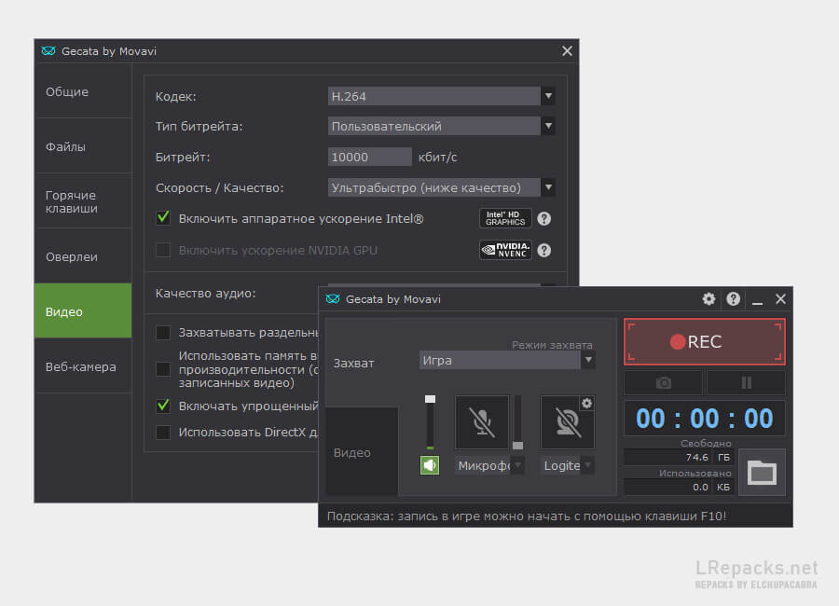This screenshot has height=606, width=839.
Task: Open webcam settings small gear icon
Action: point(587,403)
